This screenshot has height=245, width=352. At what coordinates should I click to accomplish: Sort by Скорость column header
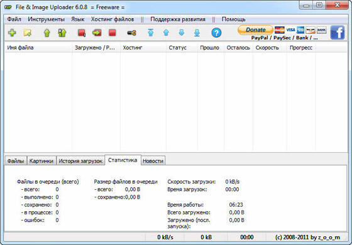coord(270,48)
